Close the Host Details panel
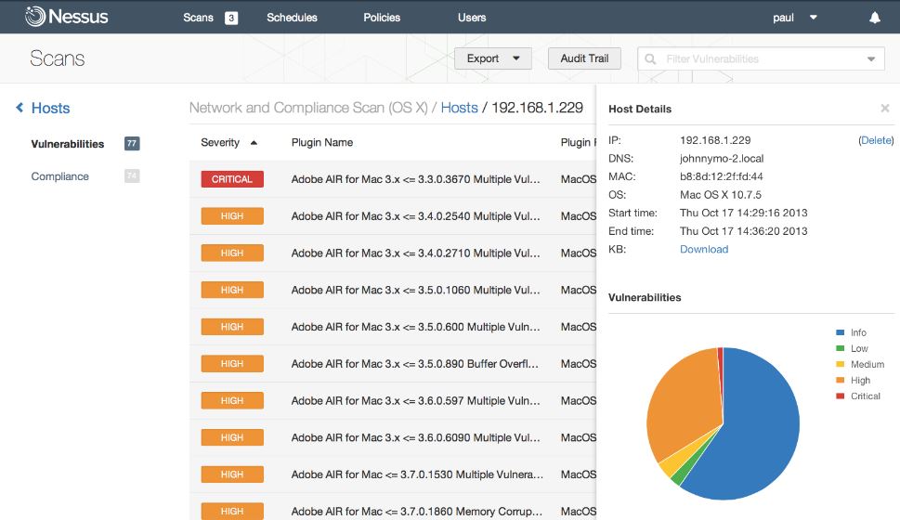The width and height of the screenshot is (900, 520). pos(884,108)
